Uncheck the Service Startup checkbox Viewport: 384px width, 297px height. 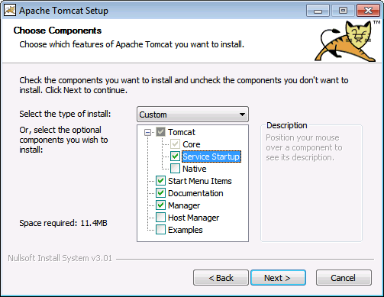[175, 157]
